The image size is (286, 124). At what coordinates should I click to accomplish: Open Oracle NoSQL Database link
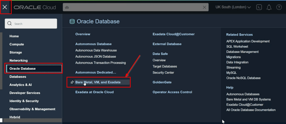click(x=243, y=78)
